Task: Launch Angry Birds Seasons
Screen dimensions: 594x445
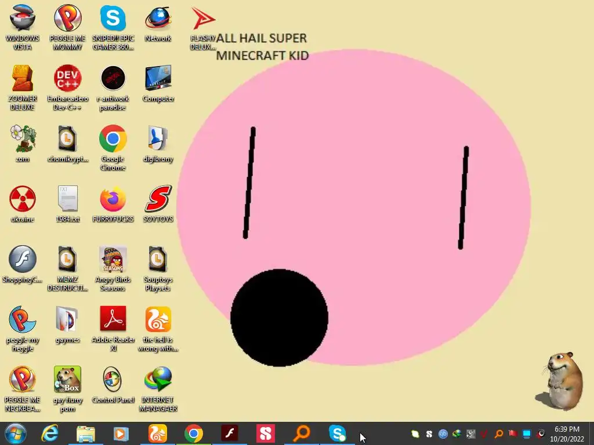Action: click(113, 268)
